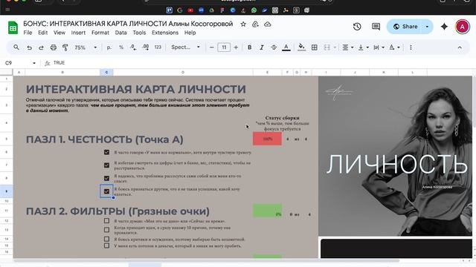Uncheck the «проблемы рассосутся сами» checkbox

[106, 178]
